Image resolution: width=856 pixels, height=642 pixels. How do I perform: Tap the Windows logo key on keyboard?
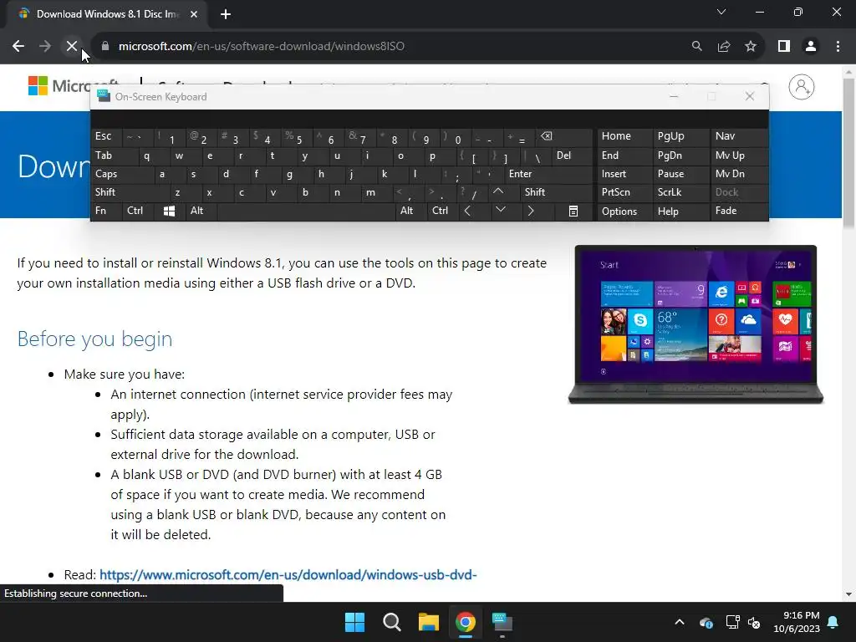pos(169,211)
